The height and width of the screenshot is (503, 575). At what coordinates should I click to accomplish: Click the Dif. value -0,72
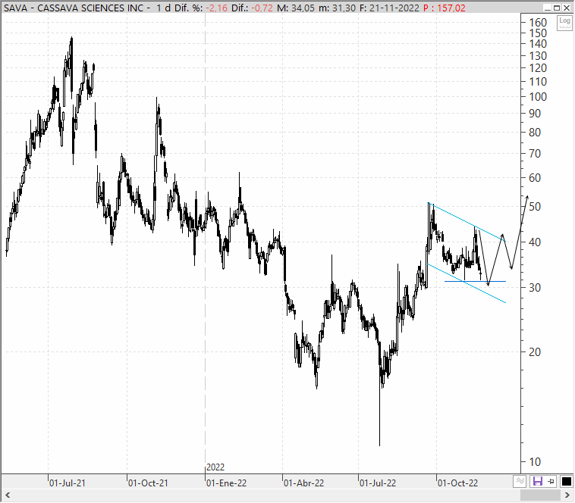(262, 8)
